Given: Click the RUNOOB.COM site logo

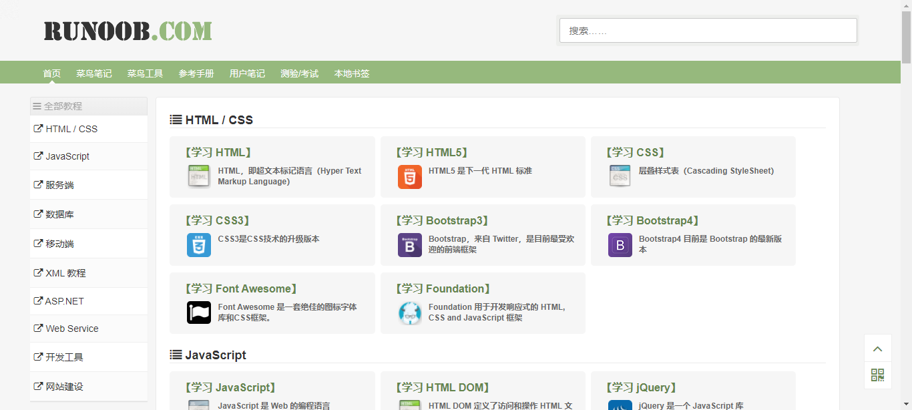Looking at the screenshot, I should click(x=128, y=31).
